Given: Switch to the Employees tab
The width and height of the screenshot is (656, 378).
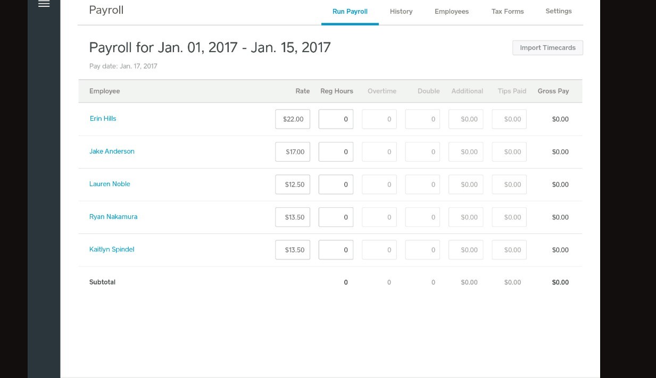Looking at the screenshot, I should [451, 11].
